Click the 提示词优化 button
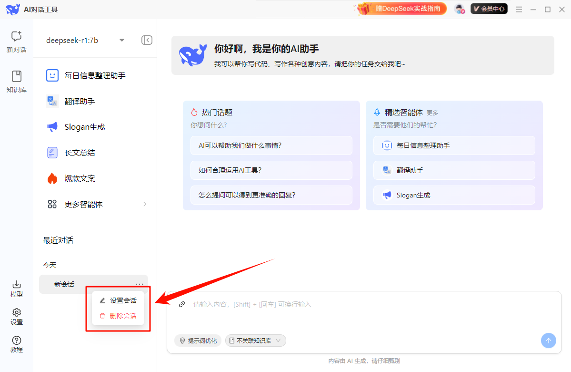571x372 pixels. pos(198,341)
